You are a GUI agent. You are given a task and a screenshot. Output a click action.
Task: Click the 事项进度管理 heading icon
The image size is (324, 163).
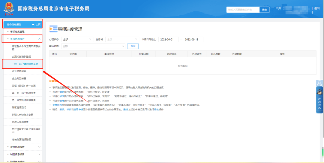53,29
